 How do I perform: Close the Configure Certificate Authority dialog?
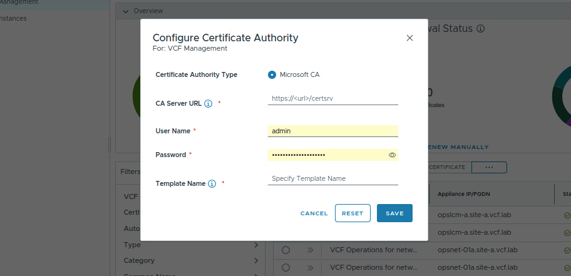409,38
